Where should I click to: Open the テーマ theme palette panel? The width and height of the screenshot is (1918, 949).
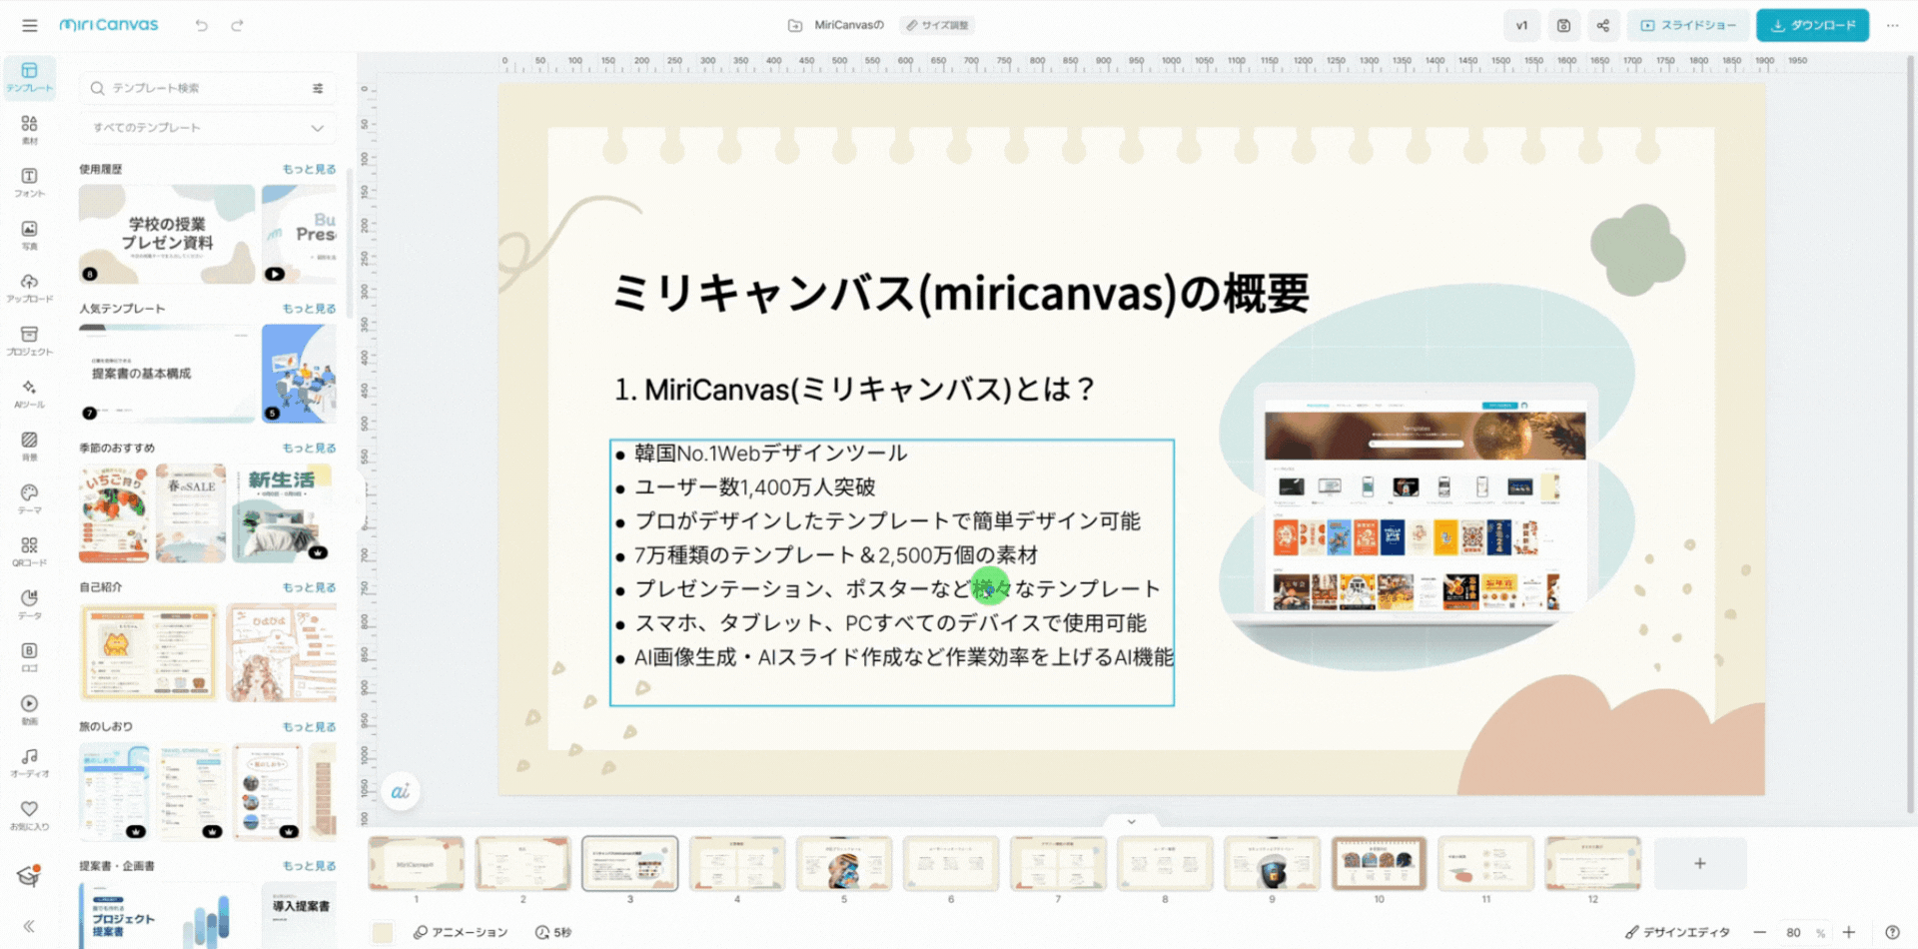click(x=29, y=499)
